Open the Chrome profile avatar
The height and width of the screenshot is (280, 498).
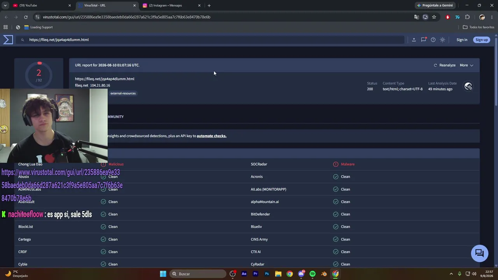[x=482, y=17]
